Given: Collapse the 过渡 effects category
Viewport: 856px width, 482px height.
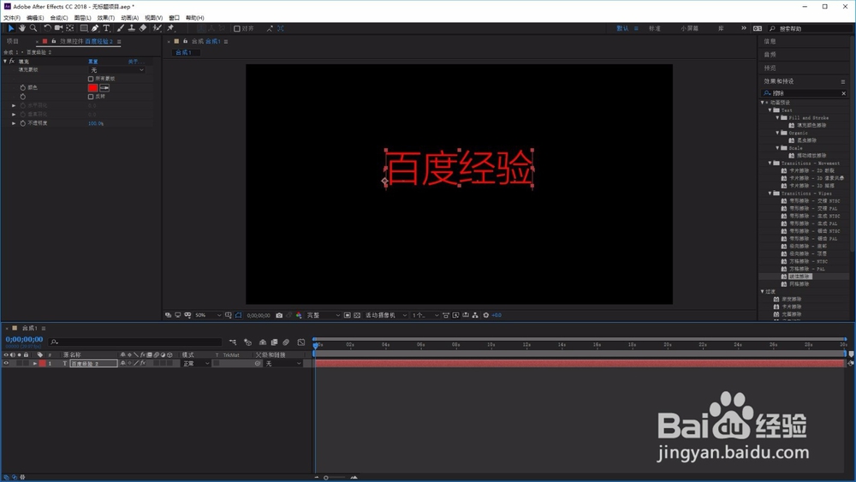Looking at the screenshot, I should (x=763, y=291).
